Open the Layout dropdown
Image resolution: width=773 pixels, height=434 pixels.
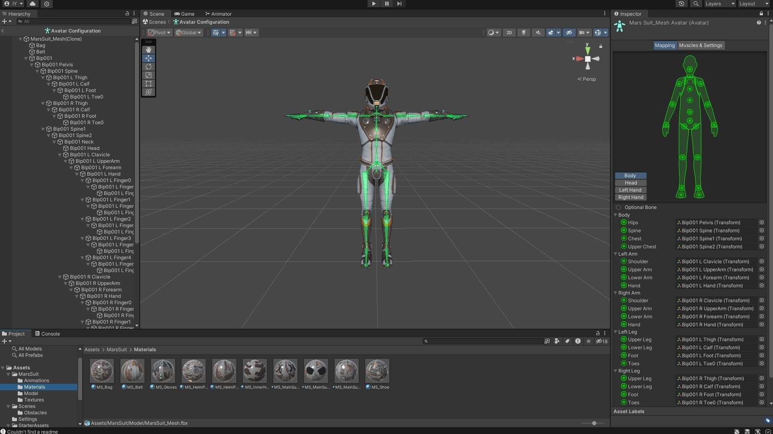point(754,4)
